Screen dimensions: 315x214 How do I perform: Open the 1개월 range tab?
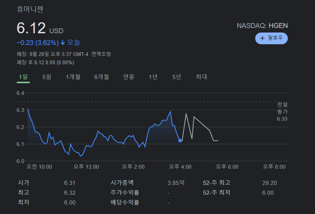coord(73,77)
